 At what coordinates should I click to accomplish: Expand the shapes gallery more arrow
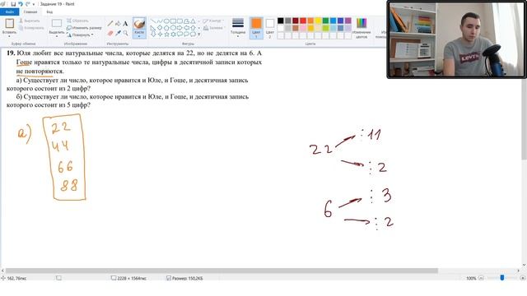[199, 35]
